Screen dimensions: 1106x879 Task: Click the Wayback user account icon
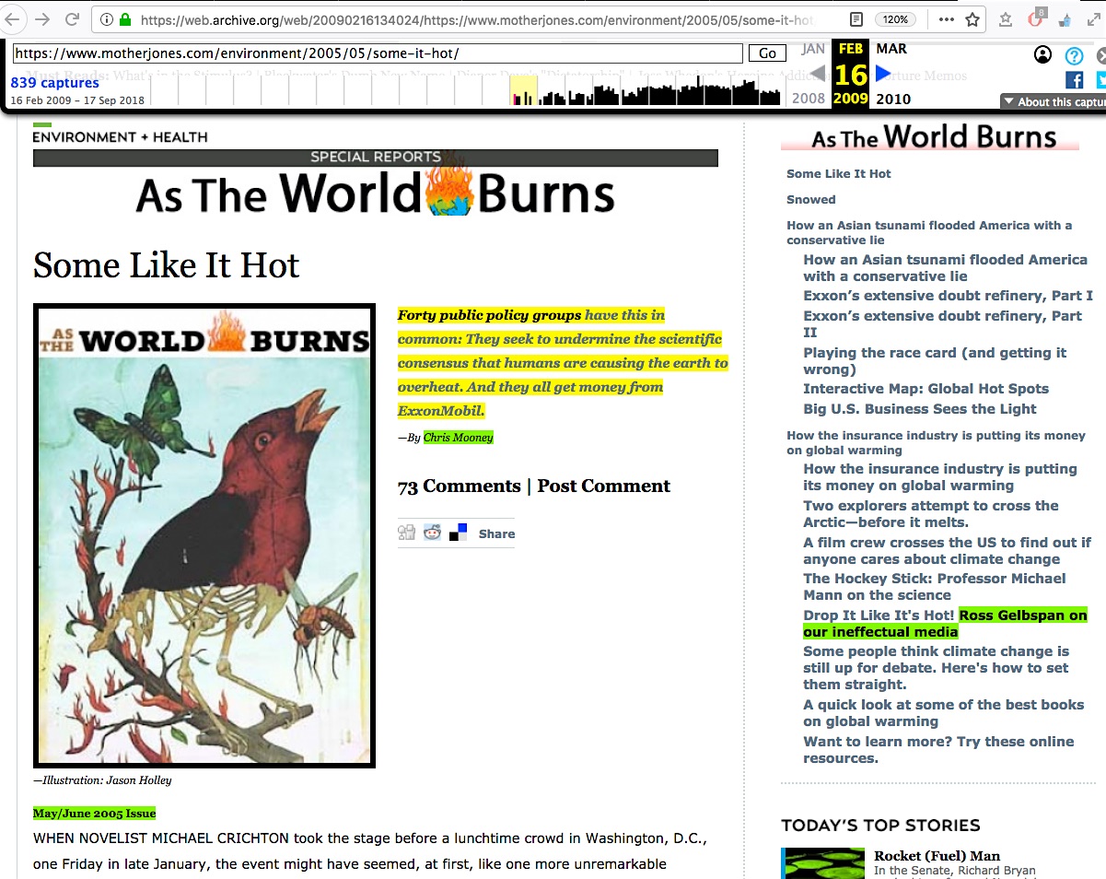coord(1042,55)
